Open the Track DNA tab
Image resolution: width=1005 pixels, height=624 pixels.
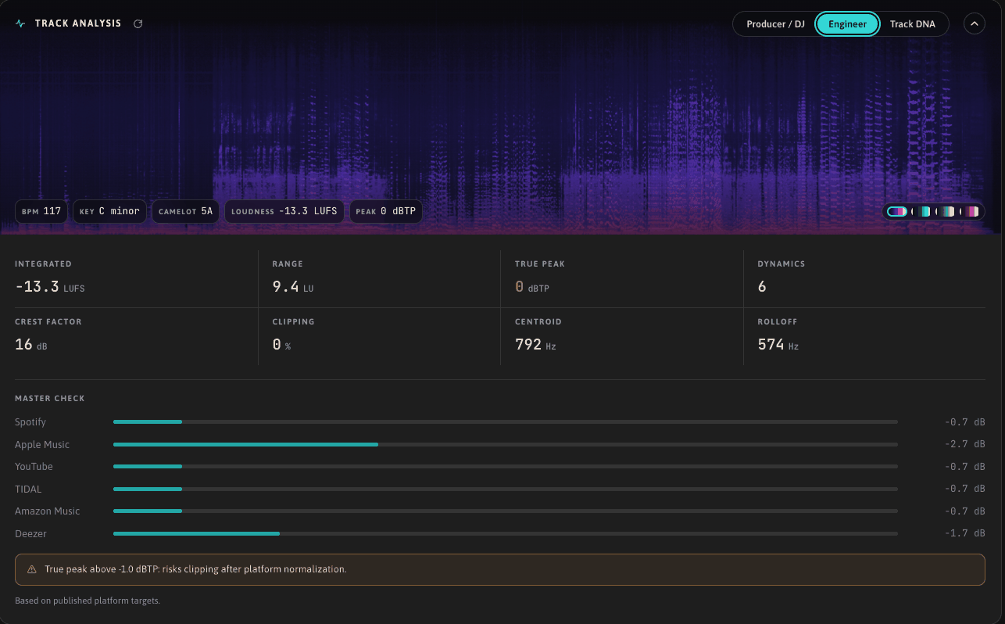(912, 24)
